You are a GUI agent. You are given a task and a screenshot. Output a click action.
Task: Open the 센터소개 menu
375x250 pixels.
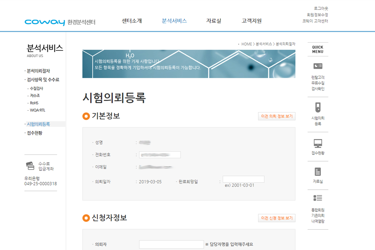[132, 21]
